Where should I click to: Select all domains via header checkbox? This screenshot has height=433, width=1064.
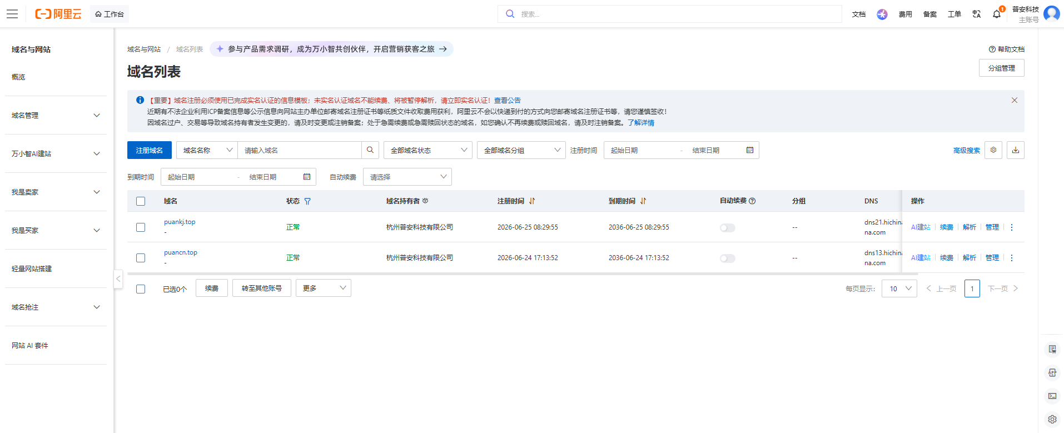click(x=141, y=201)
